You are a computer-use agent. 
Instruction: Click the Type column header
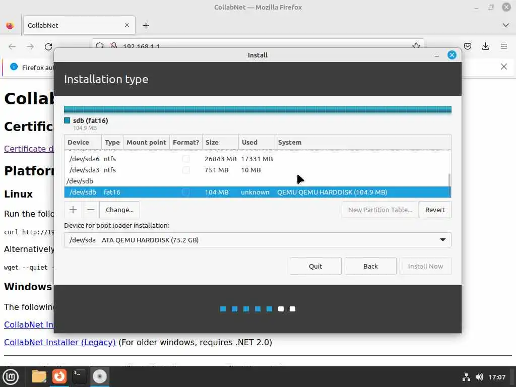tap(112, 142)
